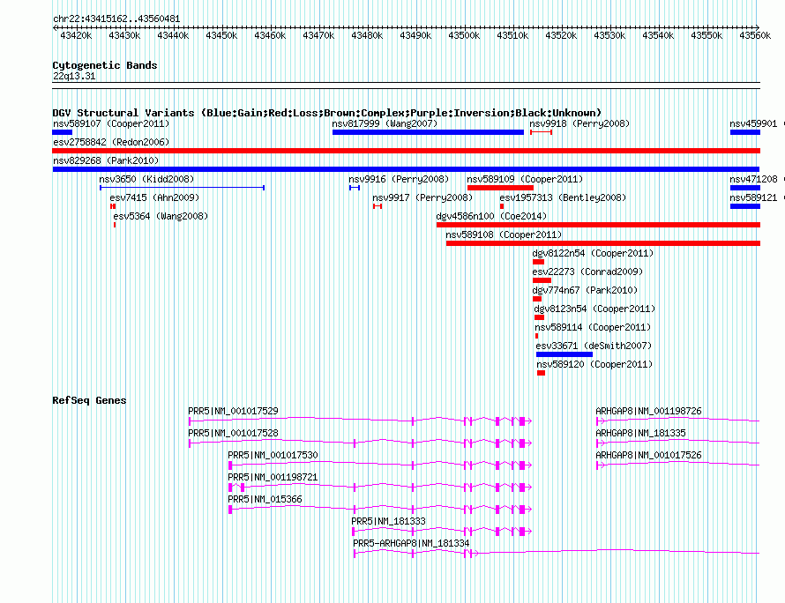Click the 22q13.31 band label
785x603 pixels.
[74, 76]
